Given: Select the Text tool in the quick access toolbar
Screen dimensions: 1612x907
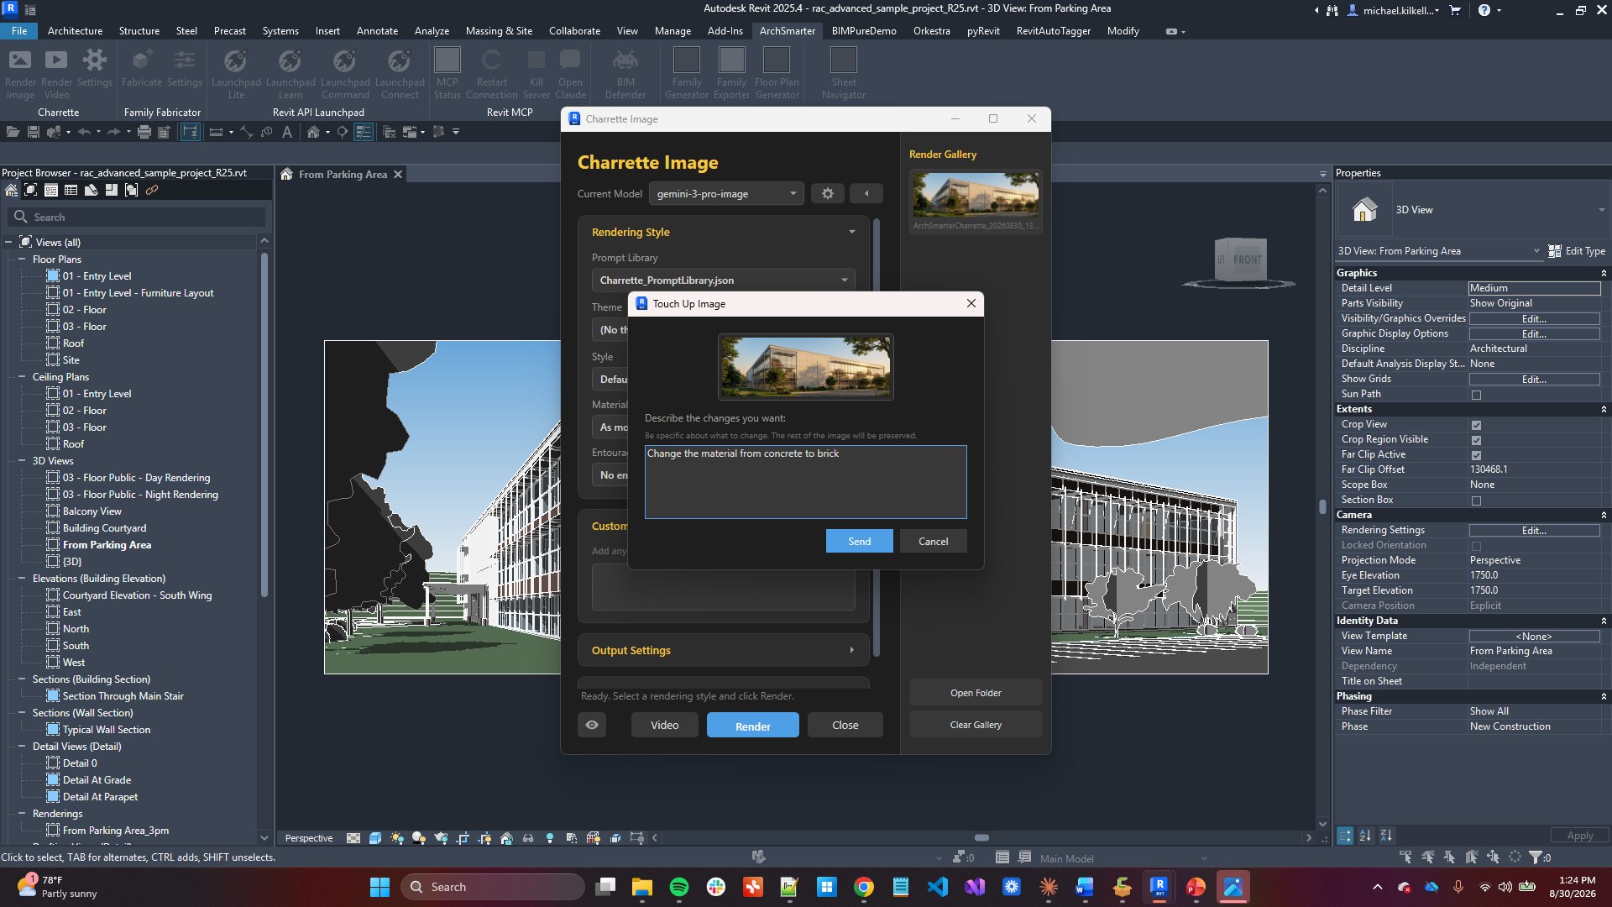Looking at the screenshot, I should click(x=287, y=132).
